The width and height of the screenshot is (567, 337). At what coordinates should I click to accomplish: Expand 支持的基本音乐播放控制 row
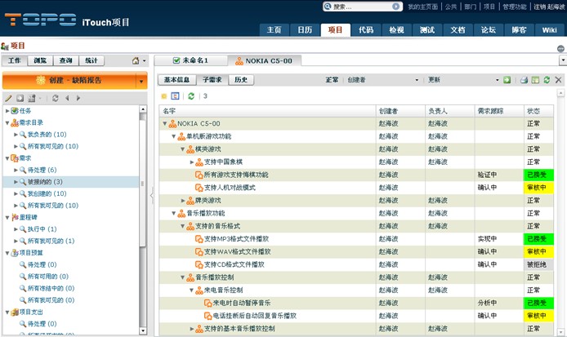192,329
